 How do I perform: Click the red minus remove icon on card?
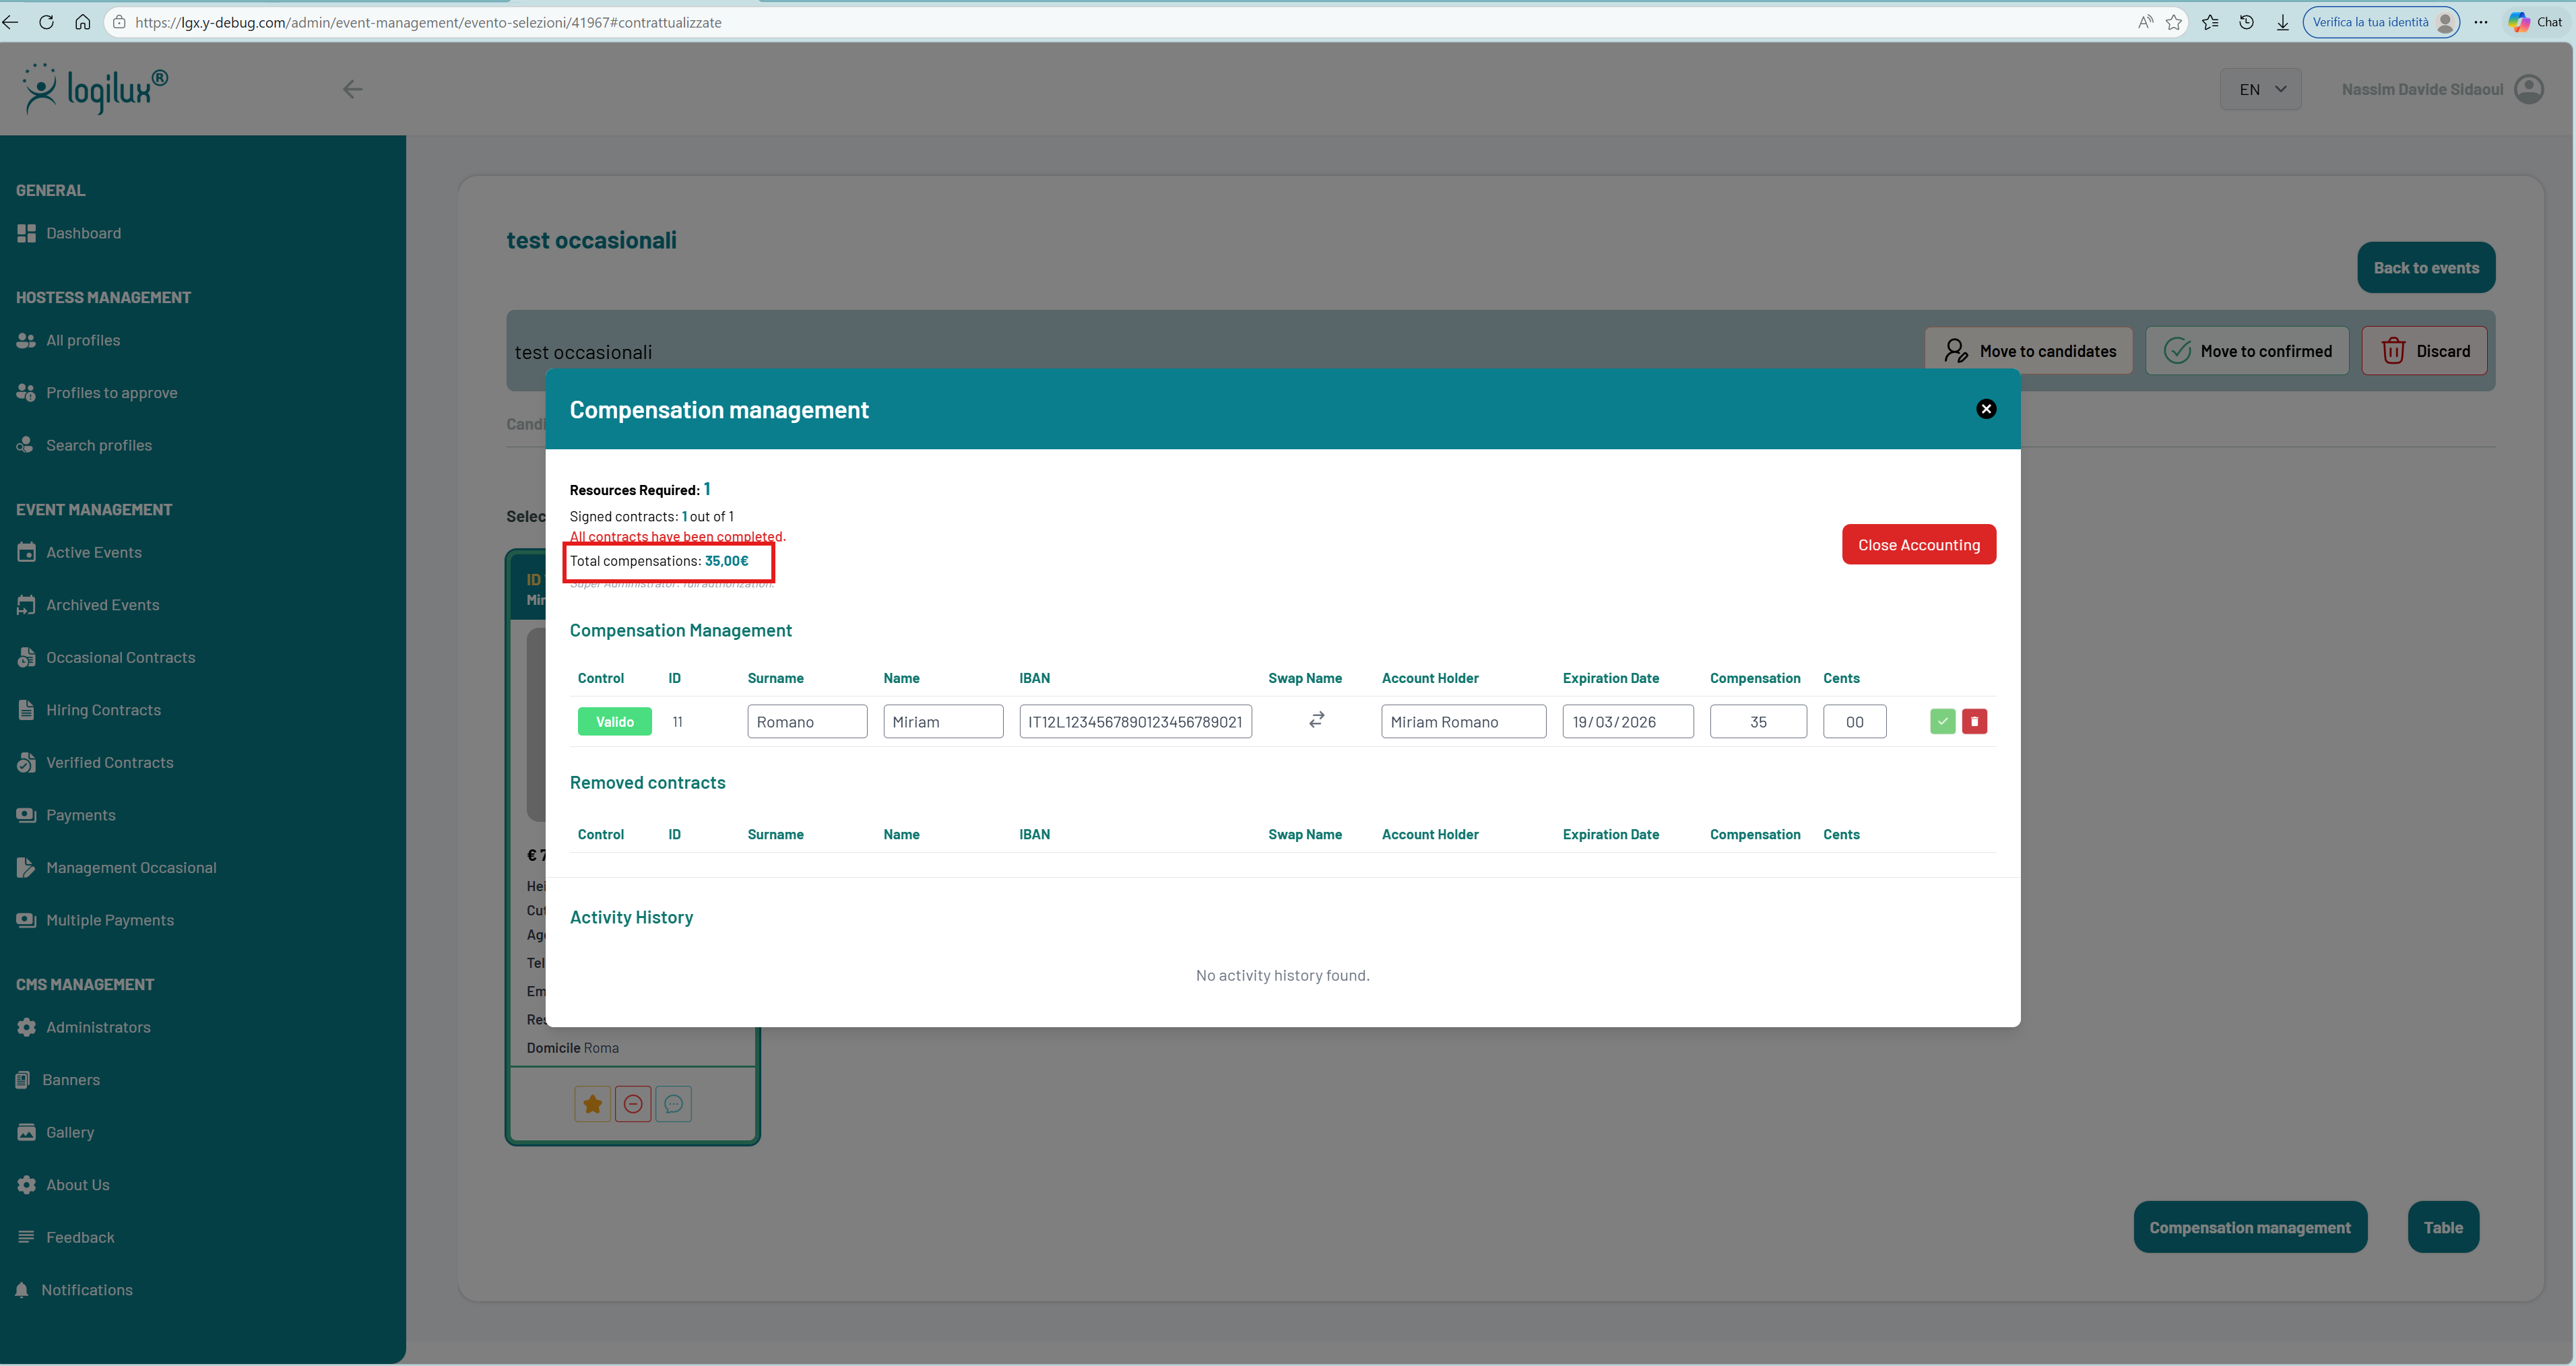click(x=633, y=1104)
